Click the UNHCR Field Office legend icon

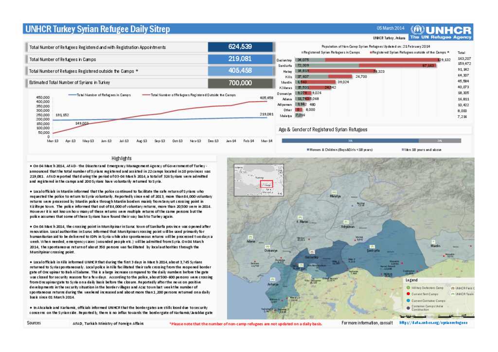453,288
